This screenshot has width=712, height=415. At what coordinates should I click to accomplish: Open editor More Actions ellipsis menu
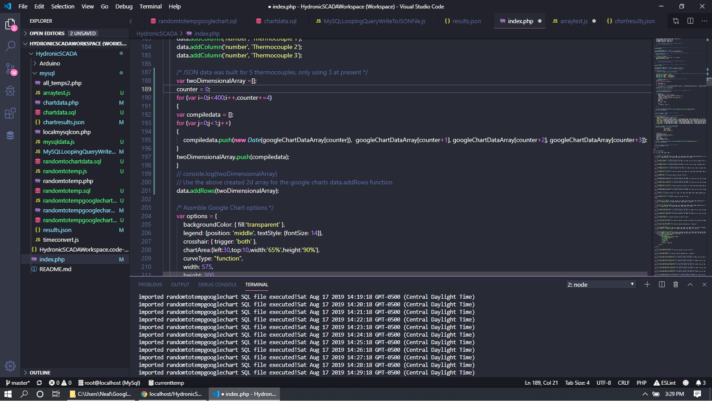tap(704, 21)
